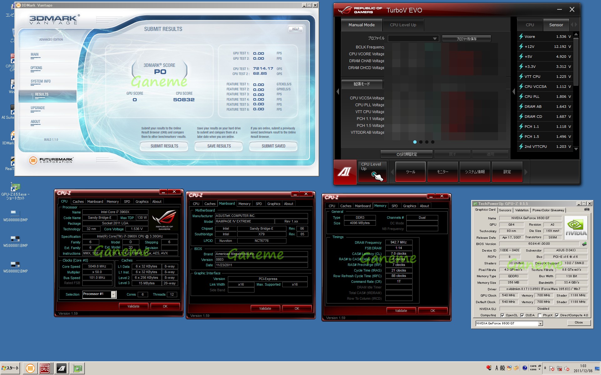601x375 pixels.
Task: Open the ROG CPU-Z taskbar icon
Action: click(x=45, y=368)
